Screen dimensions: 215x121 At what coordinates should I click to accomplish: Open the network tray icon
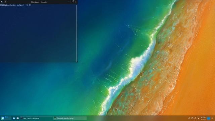coord(189,118)
